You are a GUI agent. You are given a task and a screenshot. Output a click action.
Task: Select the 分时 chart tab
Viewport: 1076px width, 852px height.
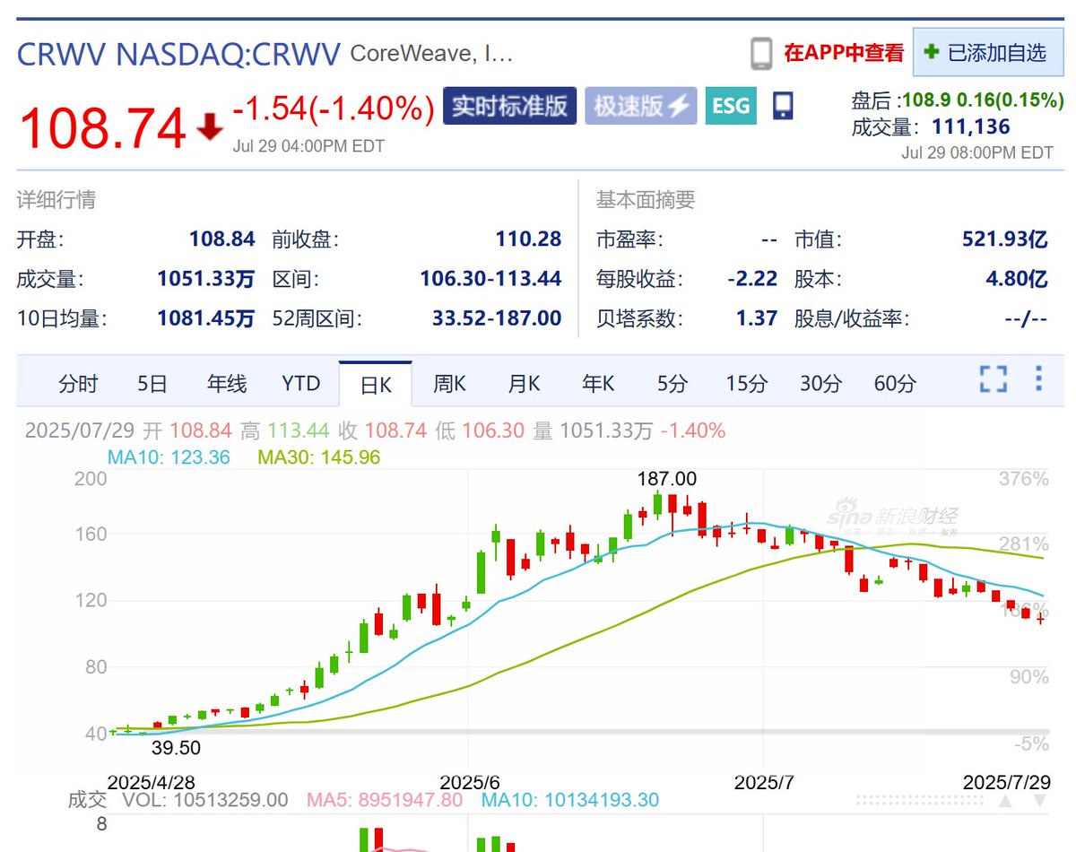click(78, 384)
